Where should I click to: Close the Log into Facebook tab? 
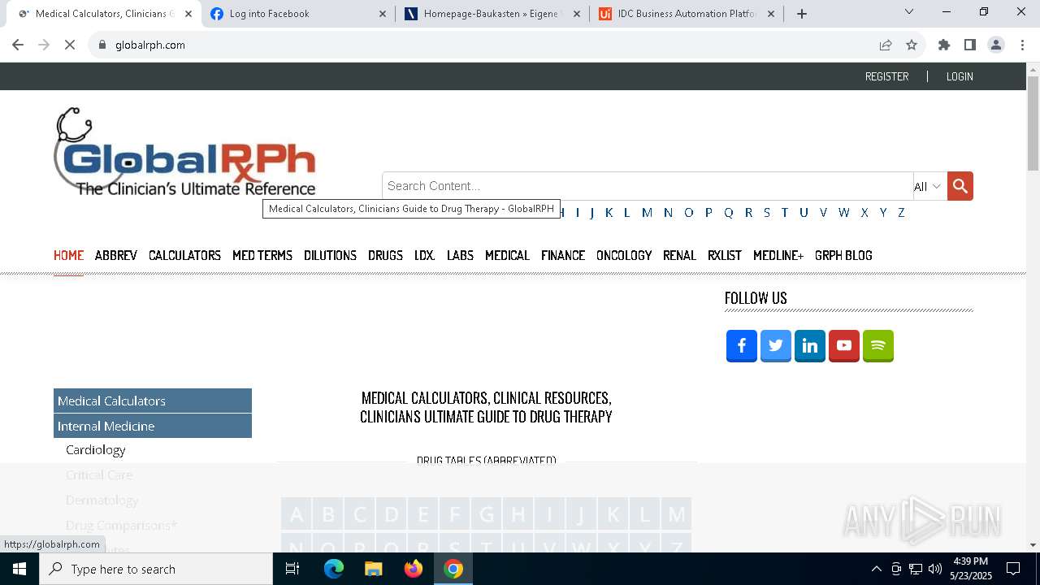pos(383,14)
